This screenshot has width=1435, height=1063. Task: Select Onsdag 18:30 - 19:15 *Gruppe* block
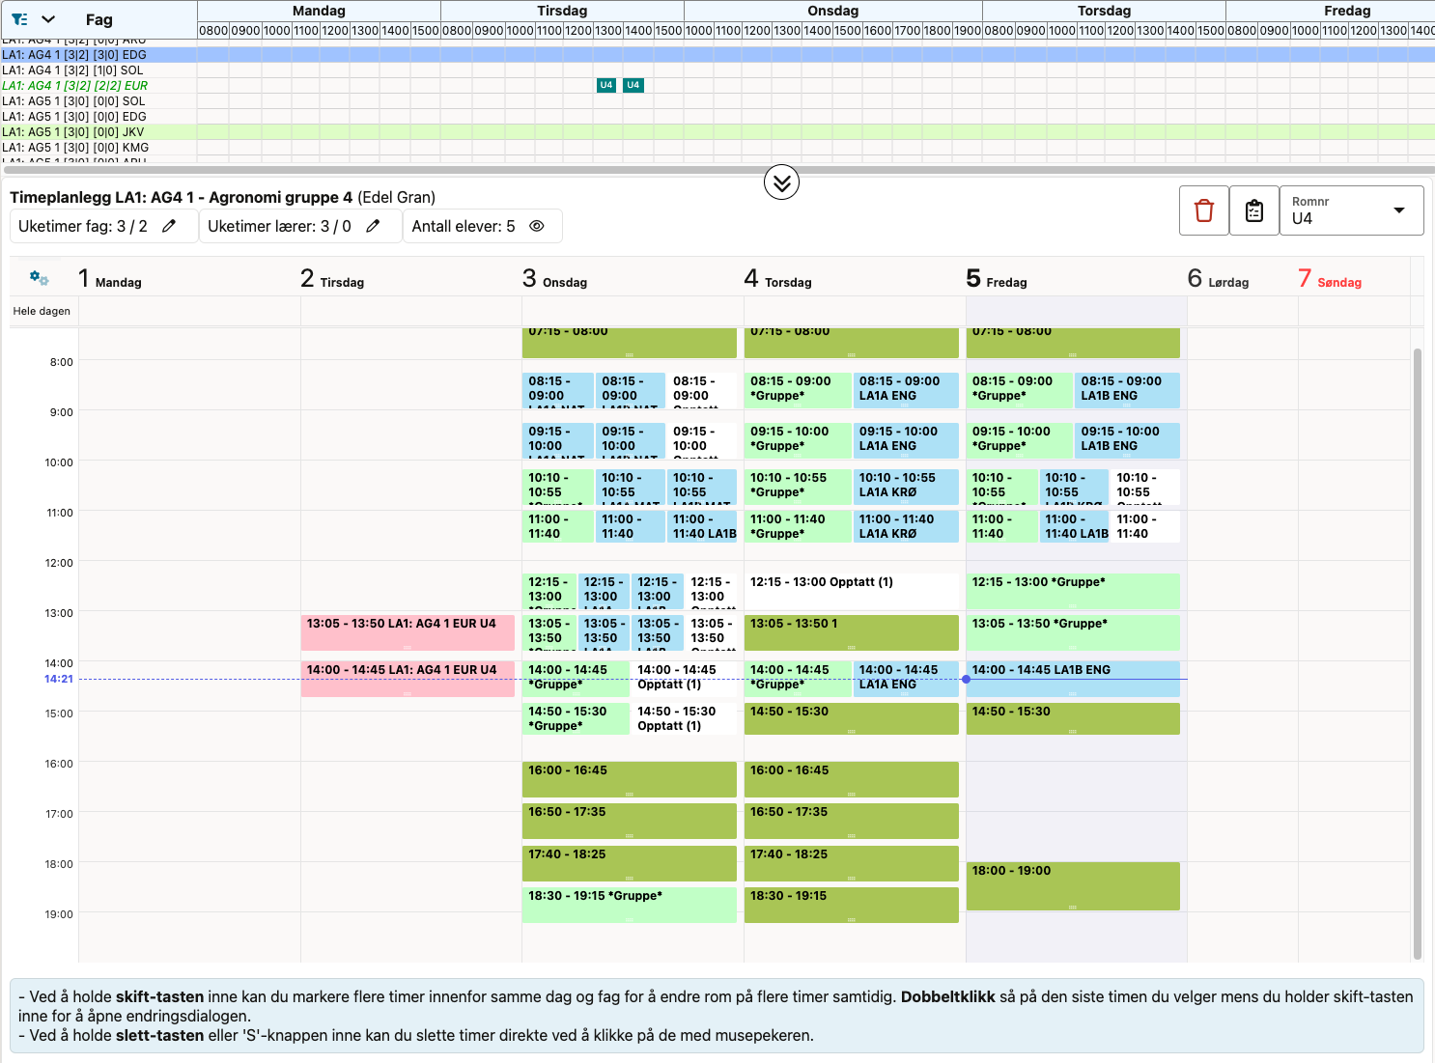point(630,905)
